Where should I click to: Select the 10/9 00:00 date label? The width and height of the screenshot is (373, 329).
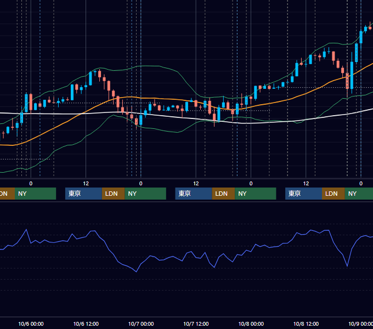point(360,324)
